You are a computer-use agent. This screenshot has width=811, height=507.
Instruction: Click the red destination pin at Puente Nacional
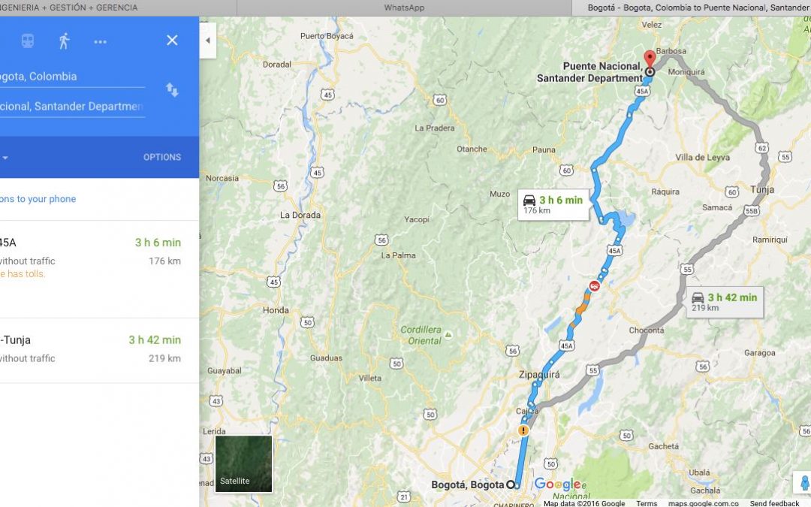tap(650, 59)
